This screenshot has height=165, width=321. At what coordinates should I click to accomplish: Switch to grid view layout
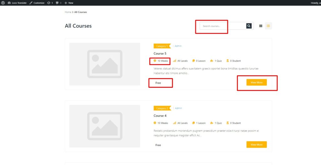coord(260,26)
